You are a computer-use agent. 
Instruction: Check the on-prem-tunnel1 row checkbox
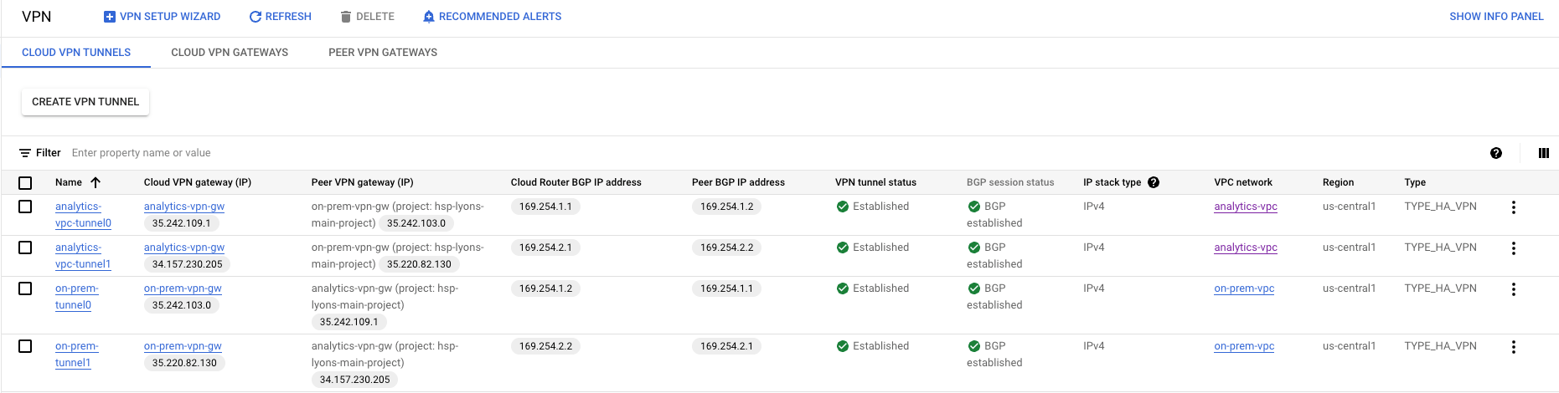coord(25,346)
